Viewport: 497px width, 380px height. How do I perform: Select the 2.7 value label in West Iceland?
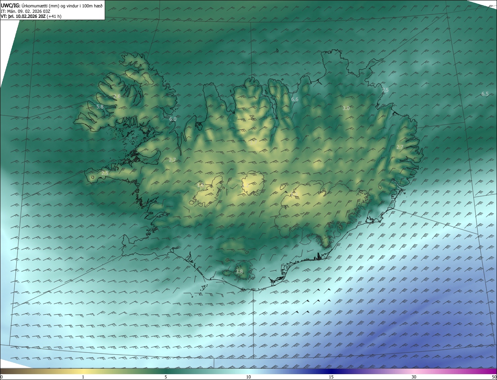(172, 160)
